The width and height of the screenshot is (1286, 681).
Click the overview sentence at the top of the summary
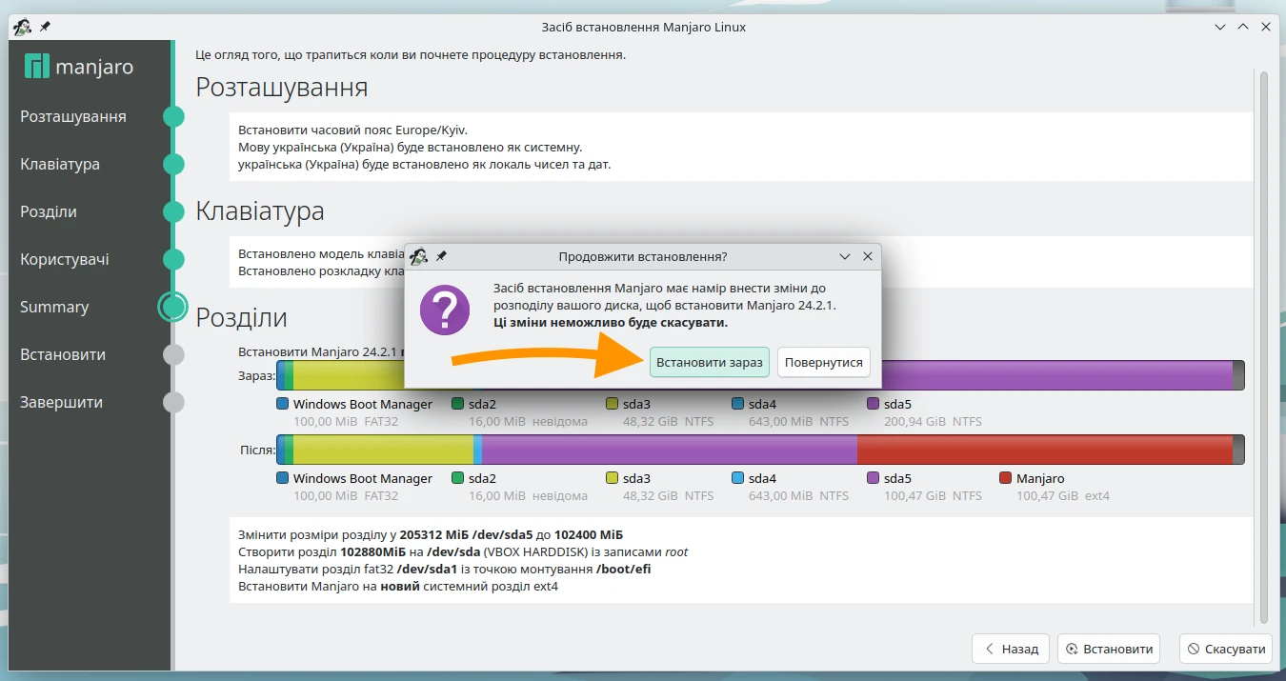(x=411, y=54)
